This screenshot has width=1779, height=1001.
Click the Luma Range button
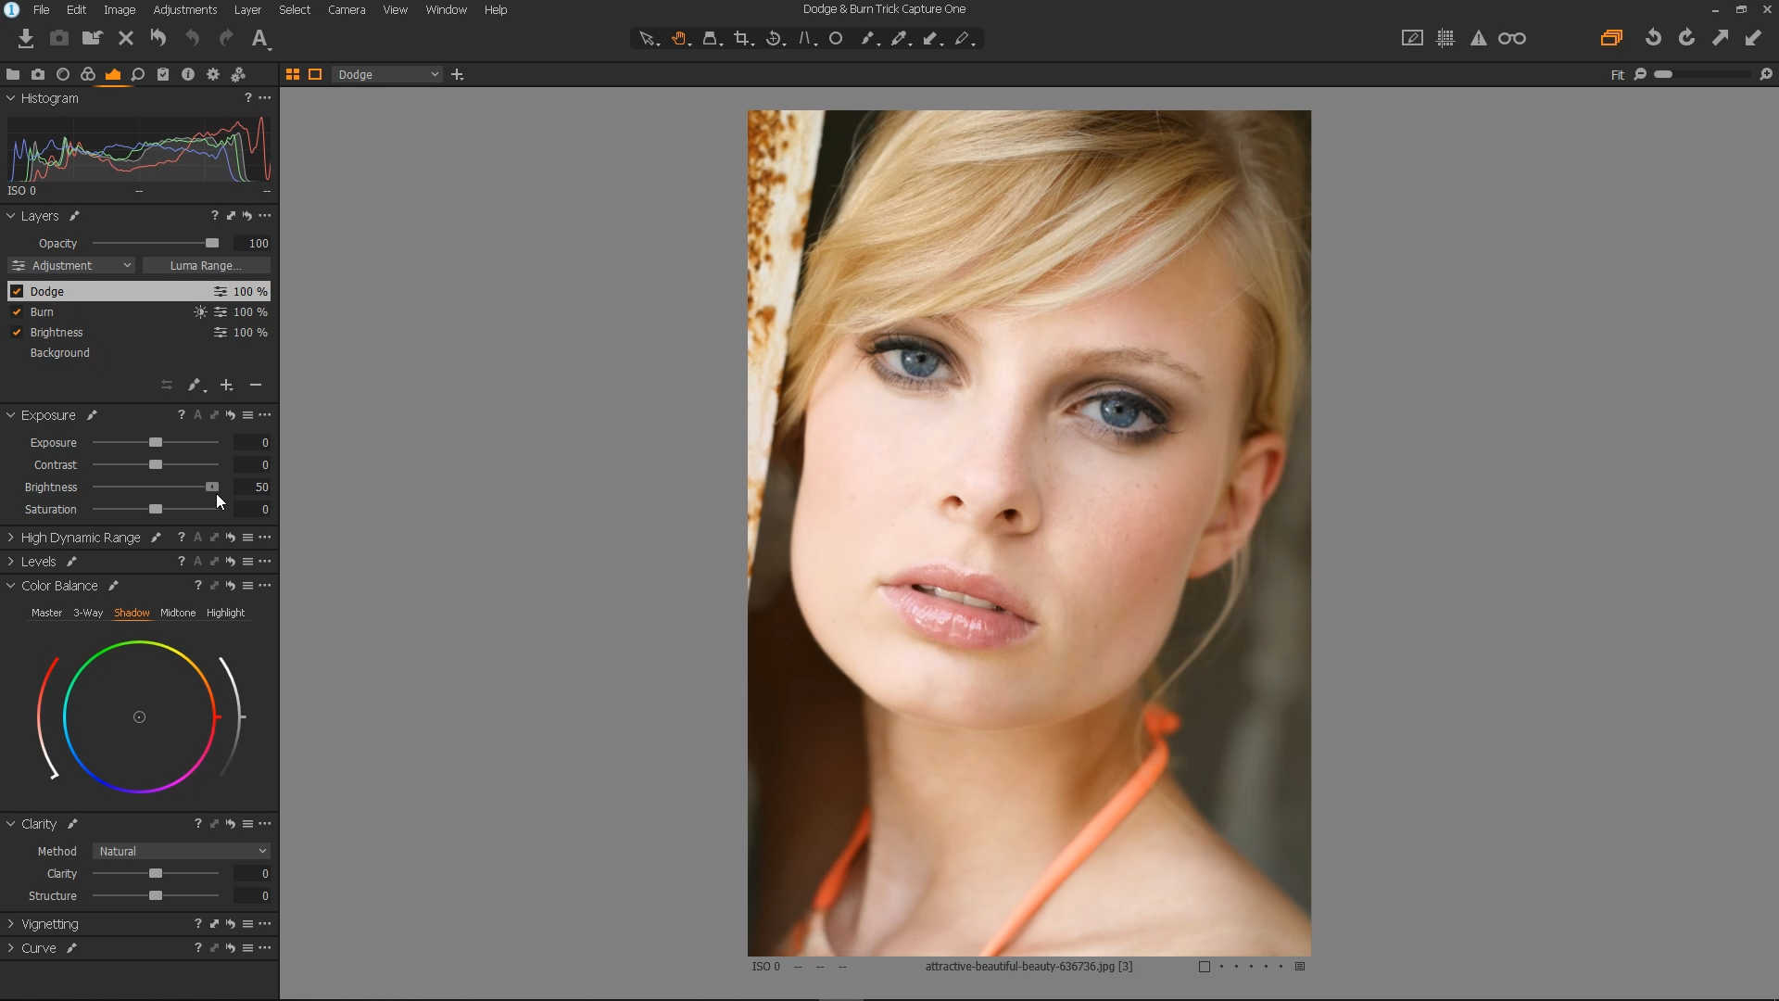(x=206, y=265)
